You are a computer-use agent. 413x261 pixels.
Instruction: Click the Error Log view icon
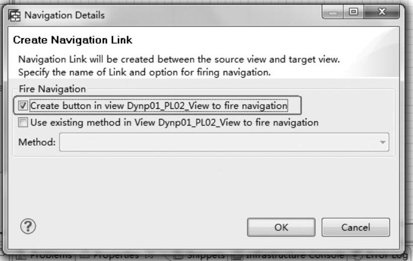click(x=357, y=256)
